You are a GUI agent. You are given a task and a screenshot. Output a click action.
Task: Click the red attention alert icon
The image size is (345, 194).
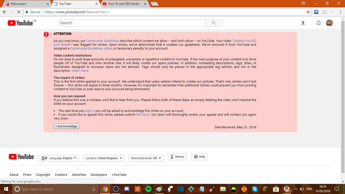46,34
